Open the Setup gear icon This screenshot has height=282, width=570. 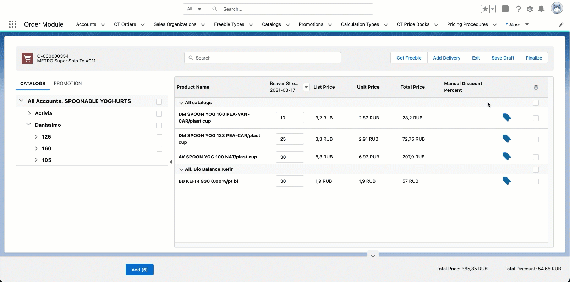pyautogui.click(x=530, y=9)
